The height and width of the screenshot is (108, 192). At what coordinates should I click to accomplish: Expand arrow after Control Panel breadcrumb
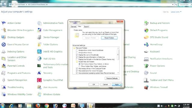pos(26,5)
